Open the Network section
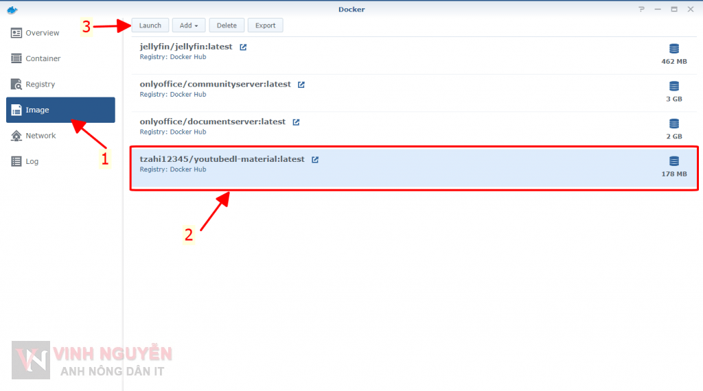This screenshot has height=391, width=703. coord(41,136)
